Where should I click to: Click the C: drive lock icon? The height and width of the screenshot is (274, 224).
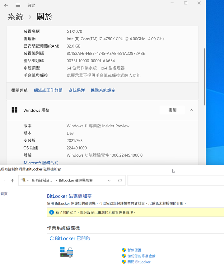click(x=67, y=252)
